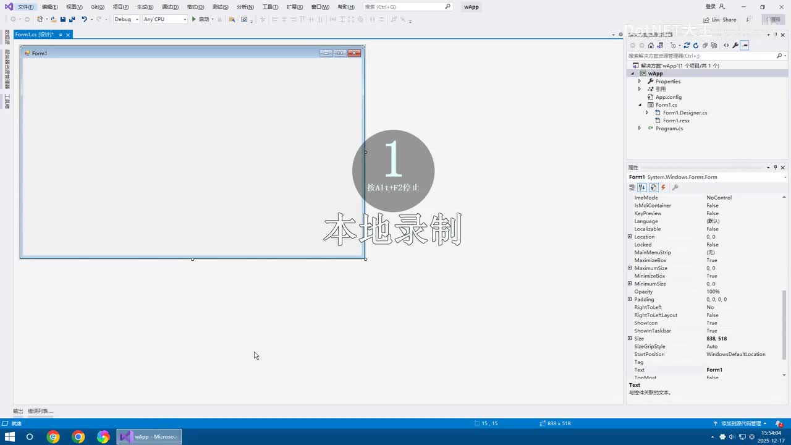Click Refresh icon in Solution Explorer
Image resolution: width=791 pixels, height=445 pixels.
696,45
